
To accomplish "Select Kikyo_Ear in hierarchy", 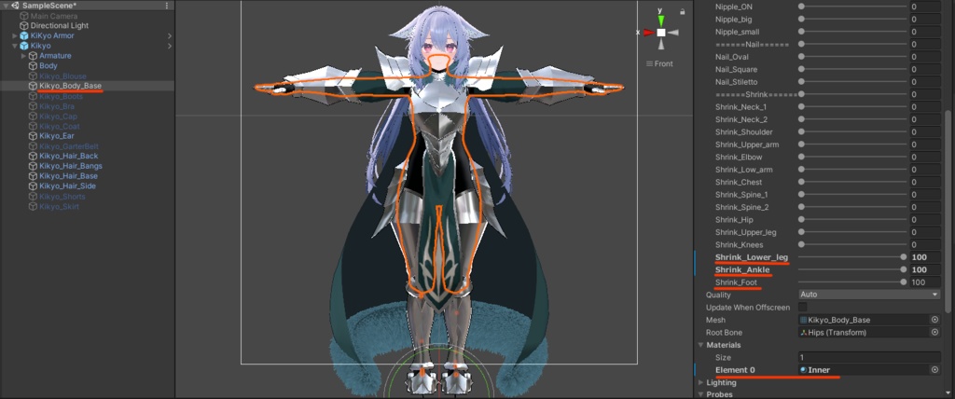I will (57, 136).
